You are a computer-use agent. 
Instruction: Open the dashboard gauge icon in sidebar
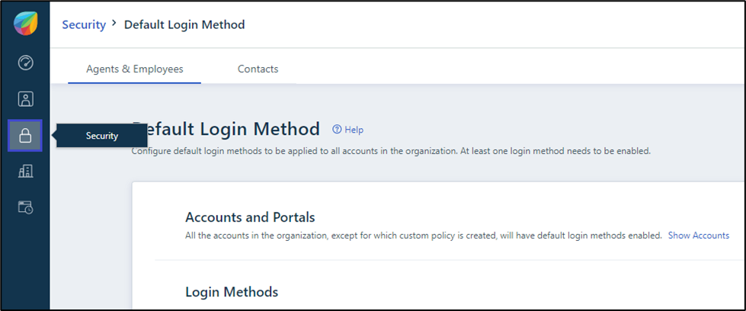pos(25,63)
